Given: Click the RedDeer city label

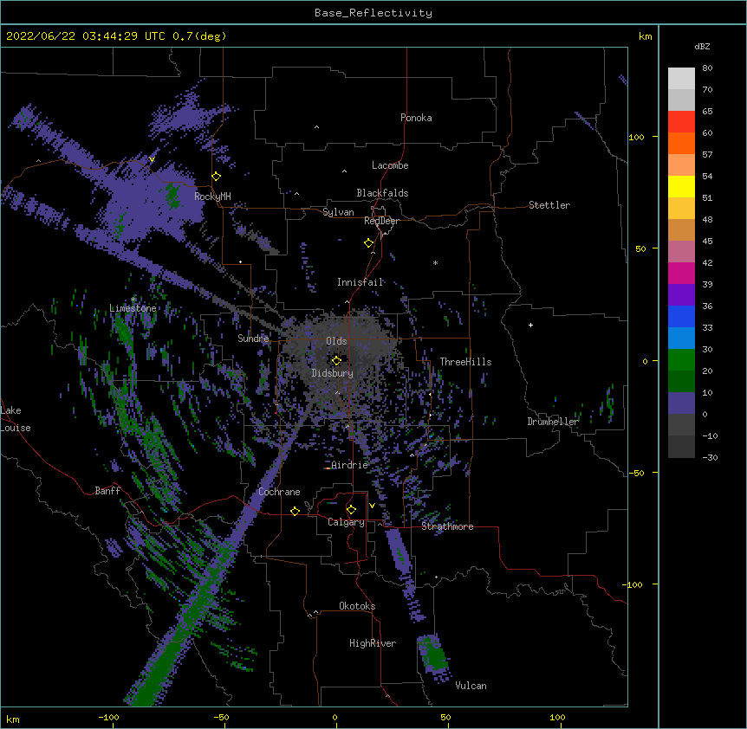Looking at the screenshot, I should tap(381, 221).
